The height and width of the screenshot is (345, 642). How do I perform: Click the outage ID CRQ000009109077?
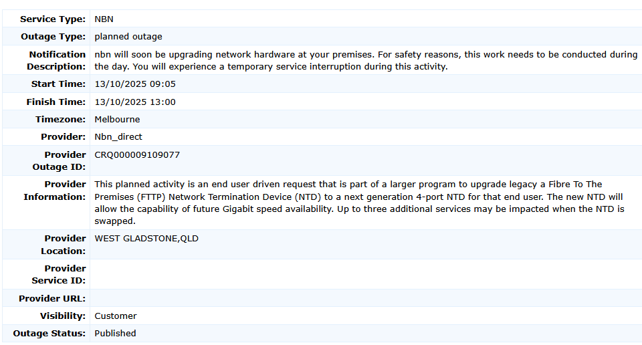click(x=137, y=155)
